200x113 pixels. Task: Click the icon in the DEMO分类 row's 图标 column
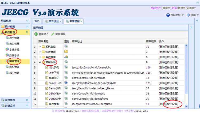(66, 99)
